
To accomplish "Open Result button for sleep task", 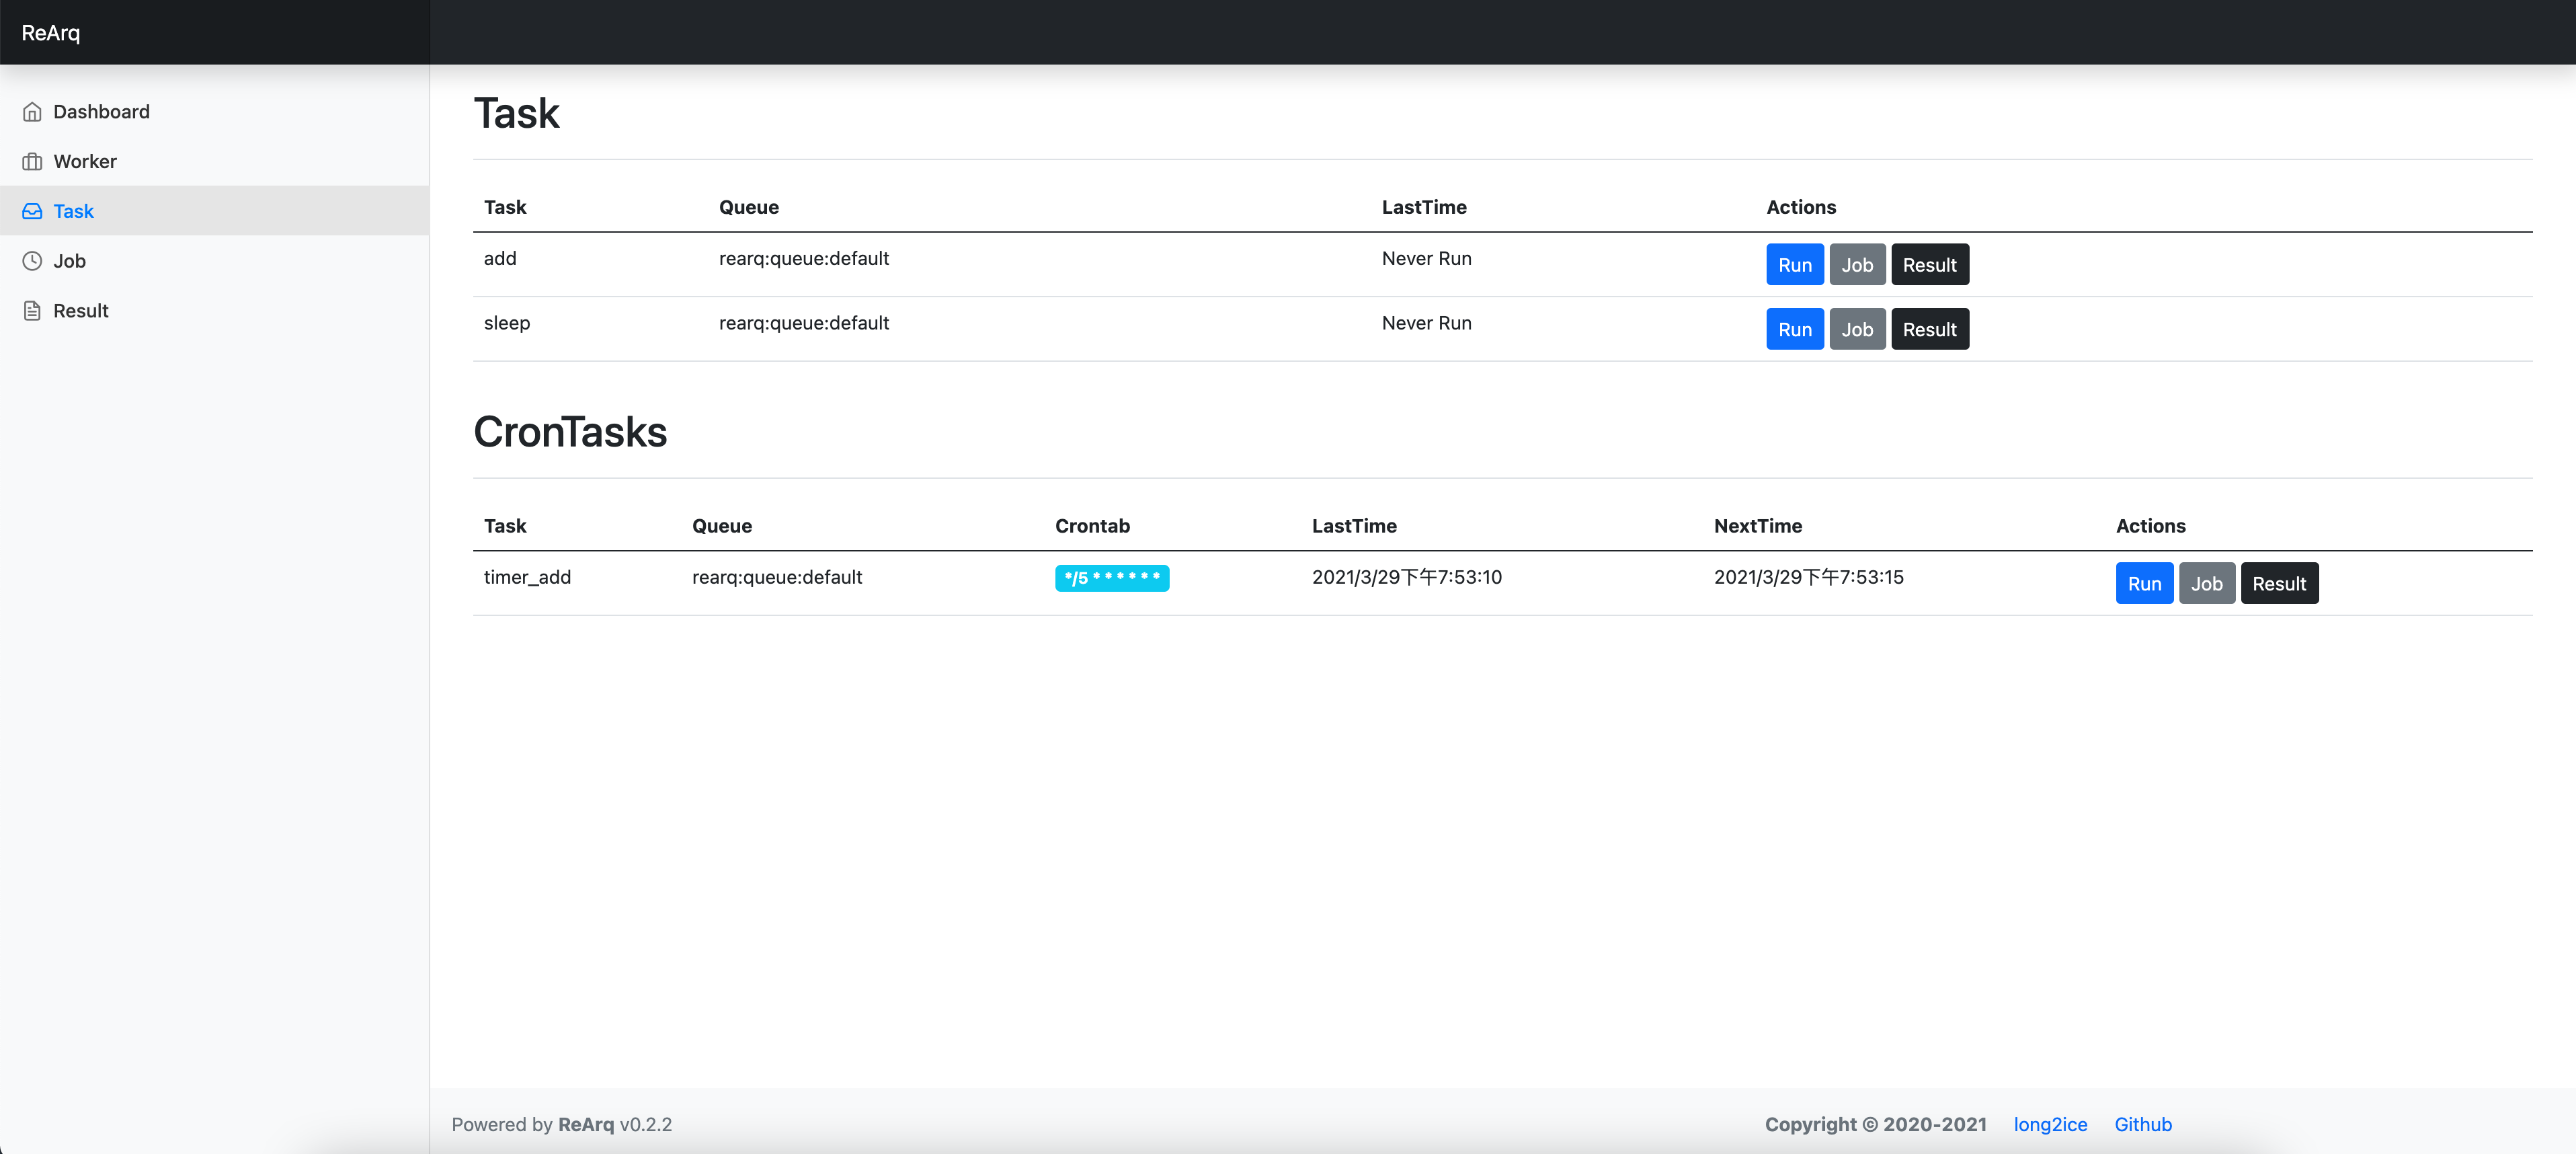I will click(1929, 330).
